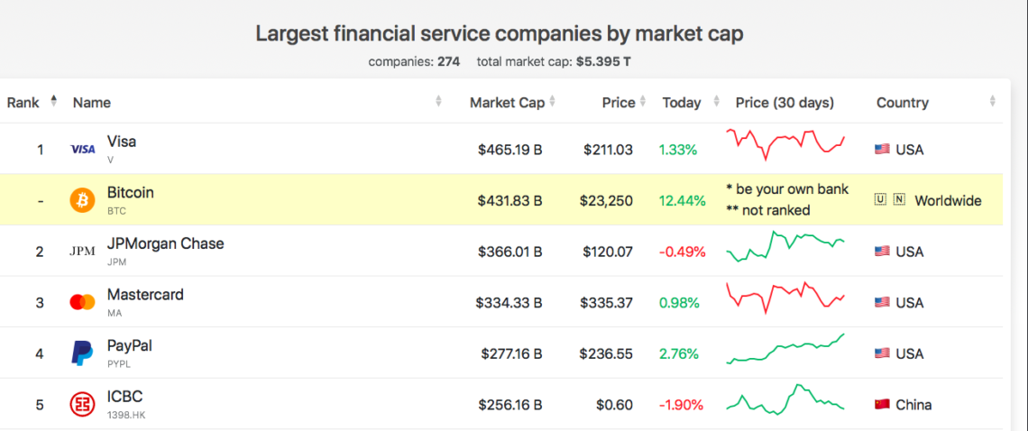The height and width of the screenshot is (431, 1028).
Task: Click the blue PayPal logo
Action: click(x=82, y=353)
